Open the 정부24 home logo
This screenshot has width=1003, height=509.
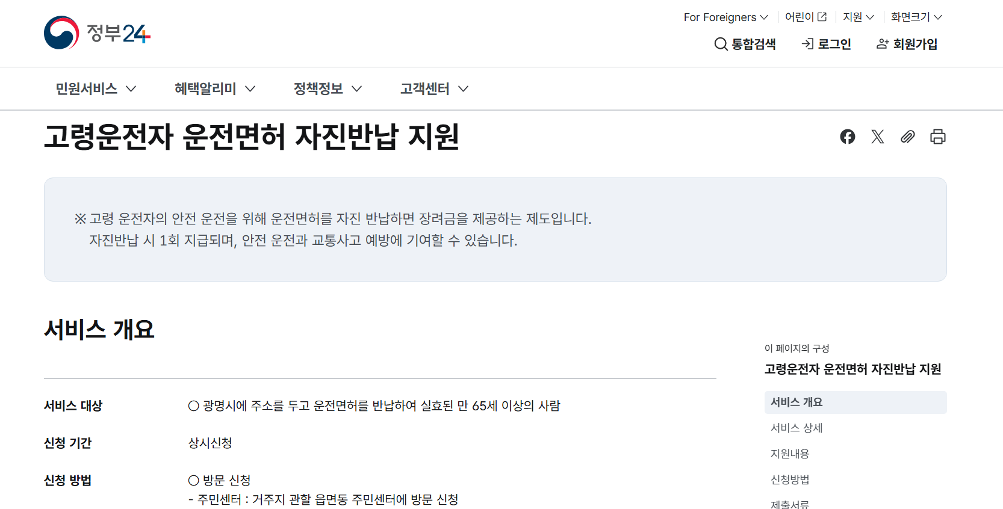tap(97, 32)
